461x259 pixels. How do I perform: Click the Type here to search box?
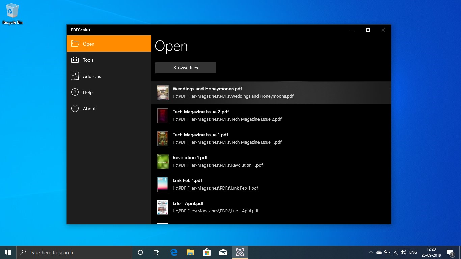[x=74, y=252]
